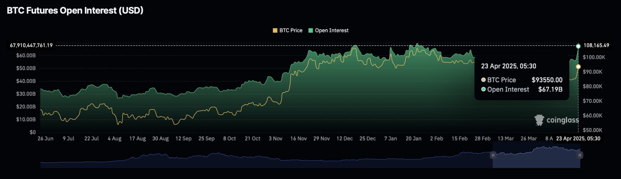The image size is (621, 179).
Task: Click the tooltip date 23 Apr 2025, 05:30
Action: [x=509, y=66]
